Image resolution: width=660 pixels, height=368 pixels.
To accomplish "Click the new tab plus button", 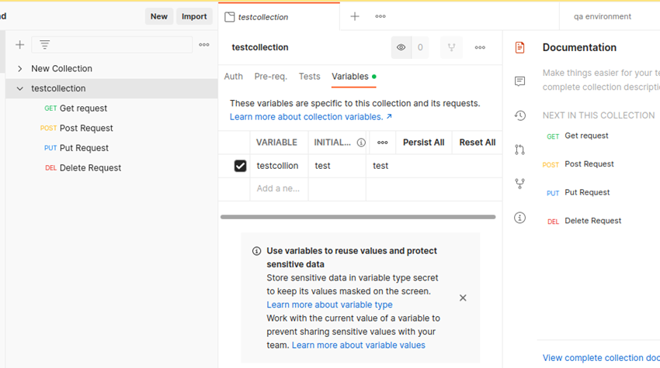I will (x=355, y=16).
